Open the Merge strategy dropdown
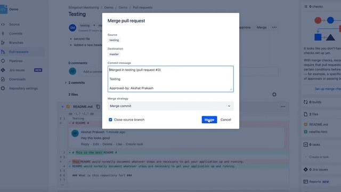 (x=170, y=106)
